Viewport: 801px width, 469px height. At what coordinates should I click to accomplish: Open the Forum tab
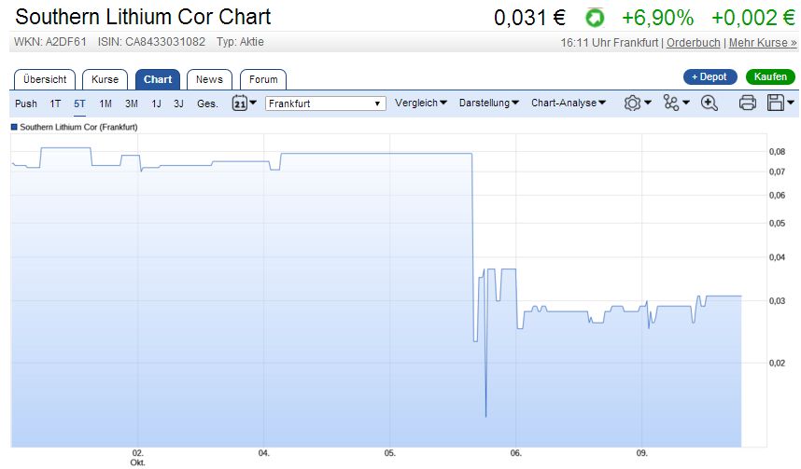tap(263, 79)
